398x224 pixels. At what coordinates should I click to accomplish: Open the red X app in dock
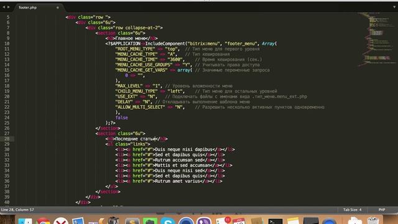[61, 221]
